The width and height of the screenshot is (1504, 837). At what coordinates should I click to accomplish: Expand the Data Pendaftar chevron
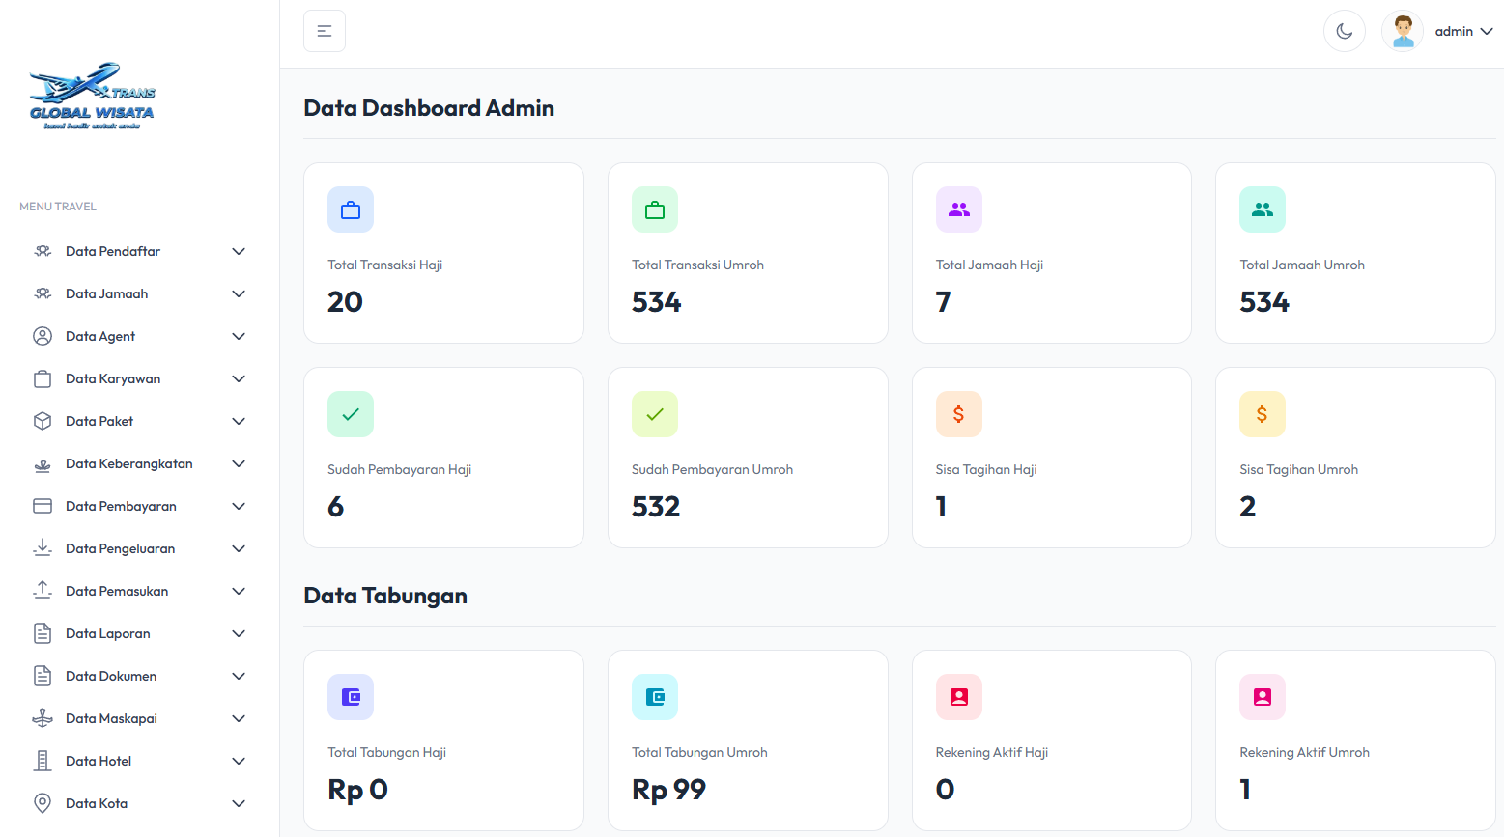click(x=239, y=251)
